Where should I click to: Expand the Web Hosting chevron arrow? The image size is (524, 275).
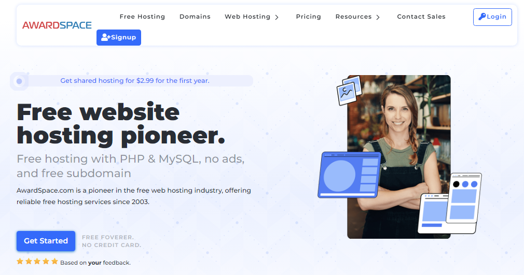pyautogui.click(x=277, y=17)
